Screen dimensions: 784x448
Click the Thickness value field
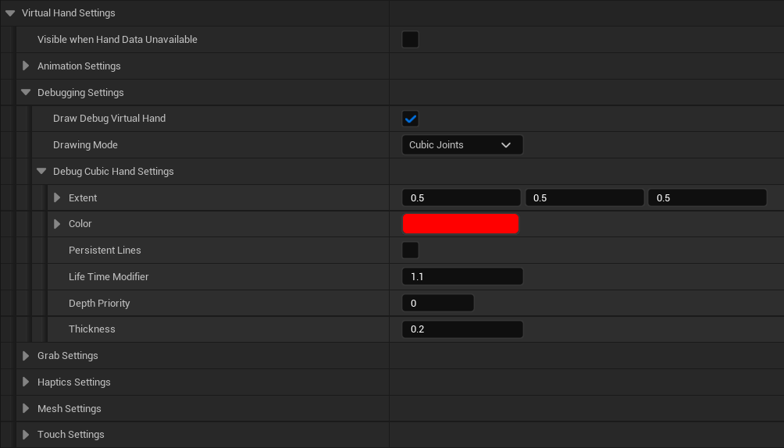[462, 329]
